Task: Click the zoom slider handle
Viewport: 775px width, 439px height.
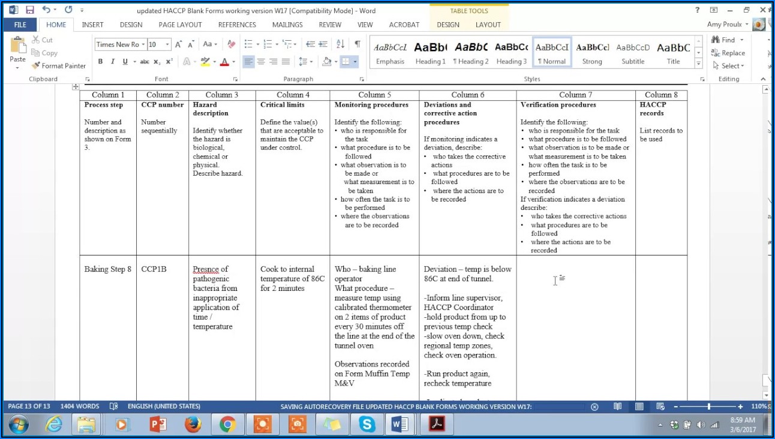Action: [x=709, y=407]
